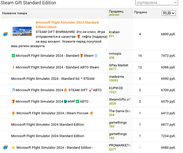
Task: Open the Microsoft Flight Simulator product thumbnail
Action: [22, 31]
